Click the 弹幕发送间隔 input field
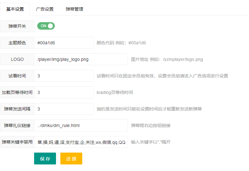249x171 pixels. [x=64, y=109]
